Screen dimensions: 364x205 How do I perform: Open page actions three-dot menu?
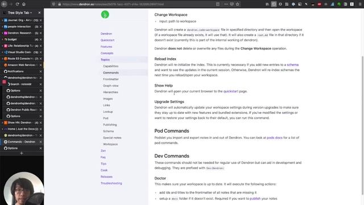coord(226,4)
